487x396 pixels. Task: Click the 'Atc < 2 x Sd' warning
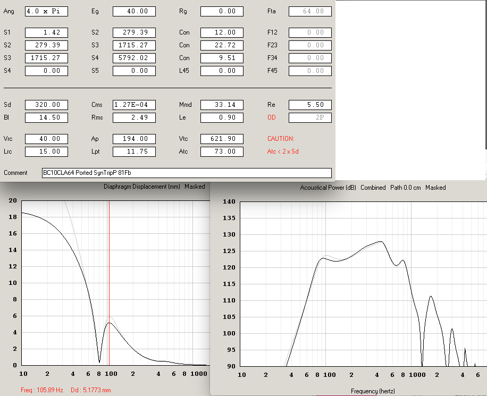click(283, 151)
